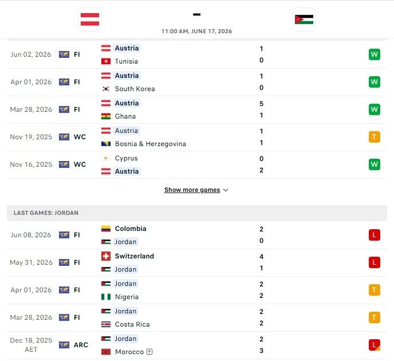Image resolution: width=394 pixels, height=361 pixels.
Task: Open the Ghana team link
Action: (x=125, y=116)
